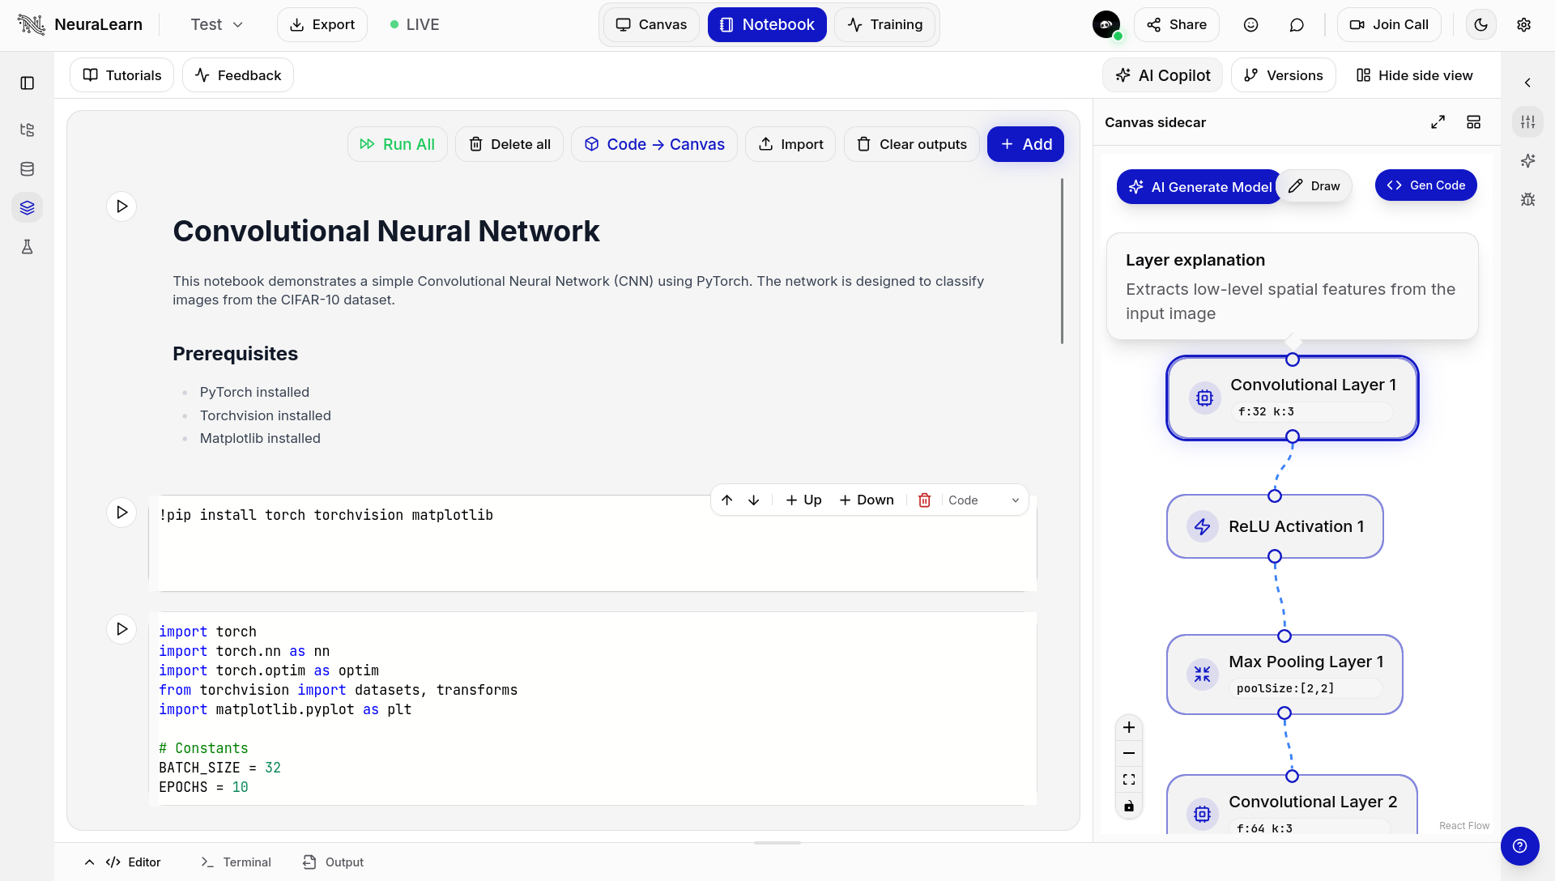Click the chat bubble icon in the top bar
The image size is (1555, 881).
[1297, 24]
